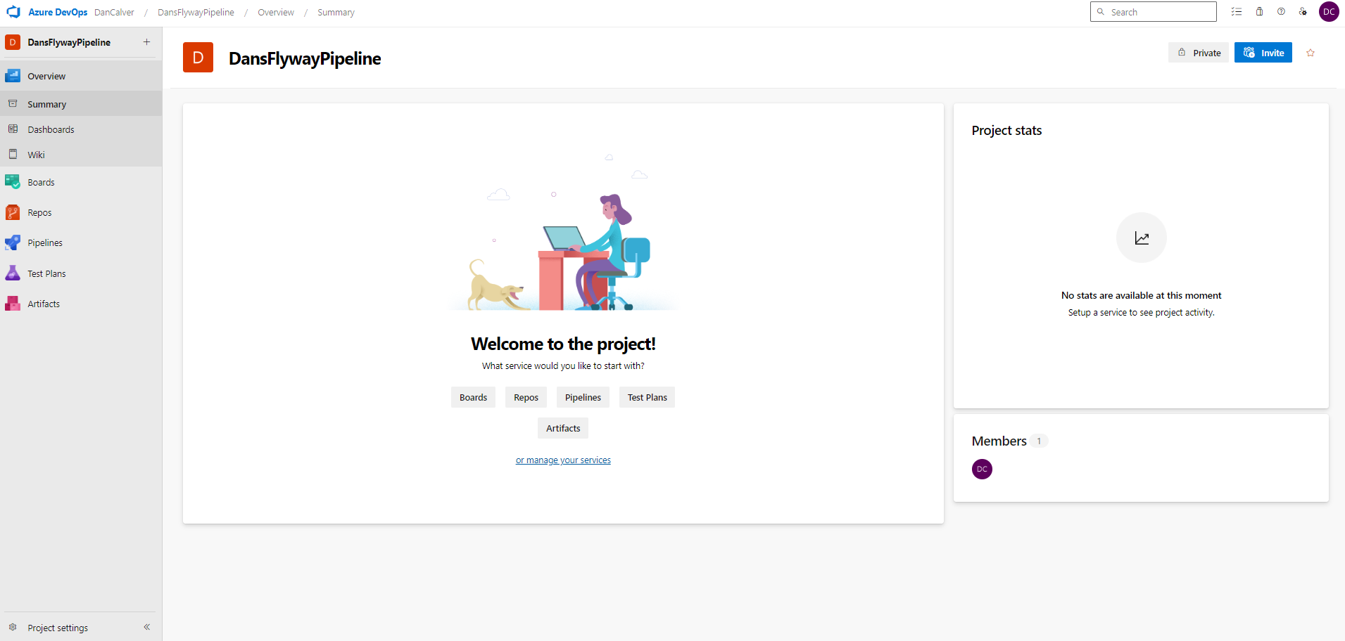Click Overview in the breadcrumb

[276, 12]
